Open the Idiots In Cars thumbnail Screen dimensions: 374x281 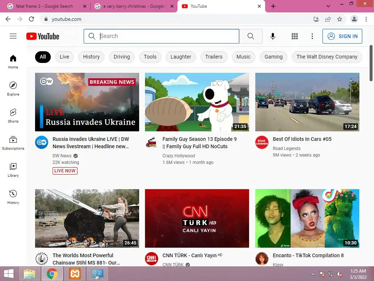[x=307, y=102]
